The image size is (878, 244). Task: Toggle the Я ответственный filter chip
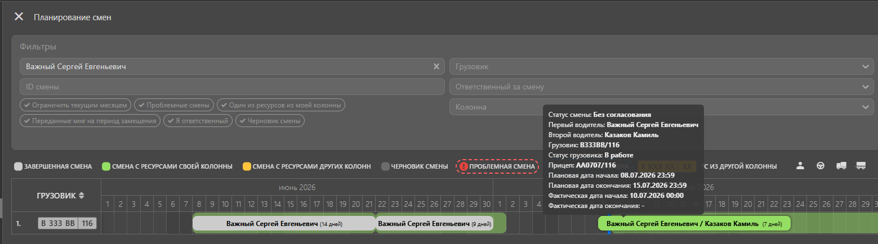198,120
